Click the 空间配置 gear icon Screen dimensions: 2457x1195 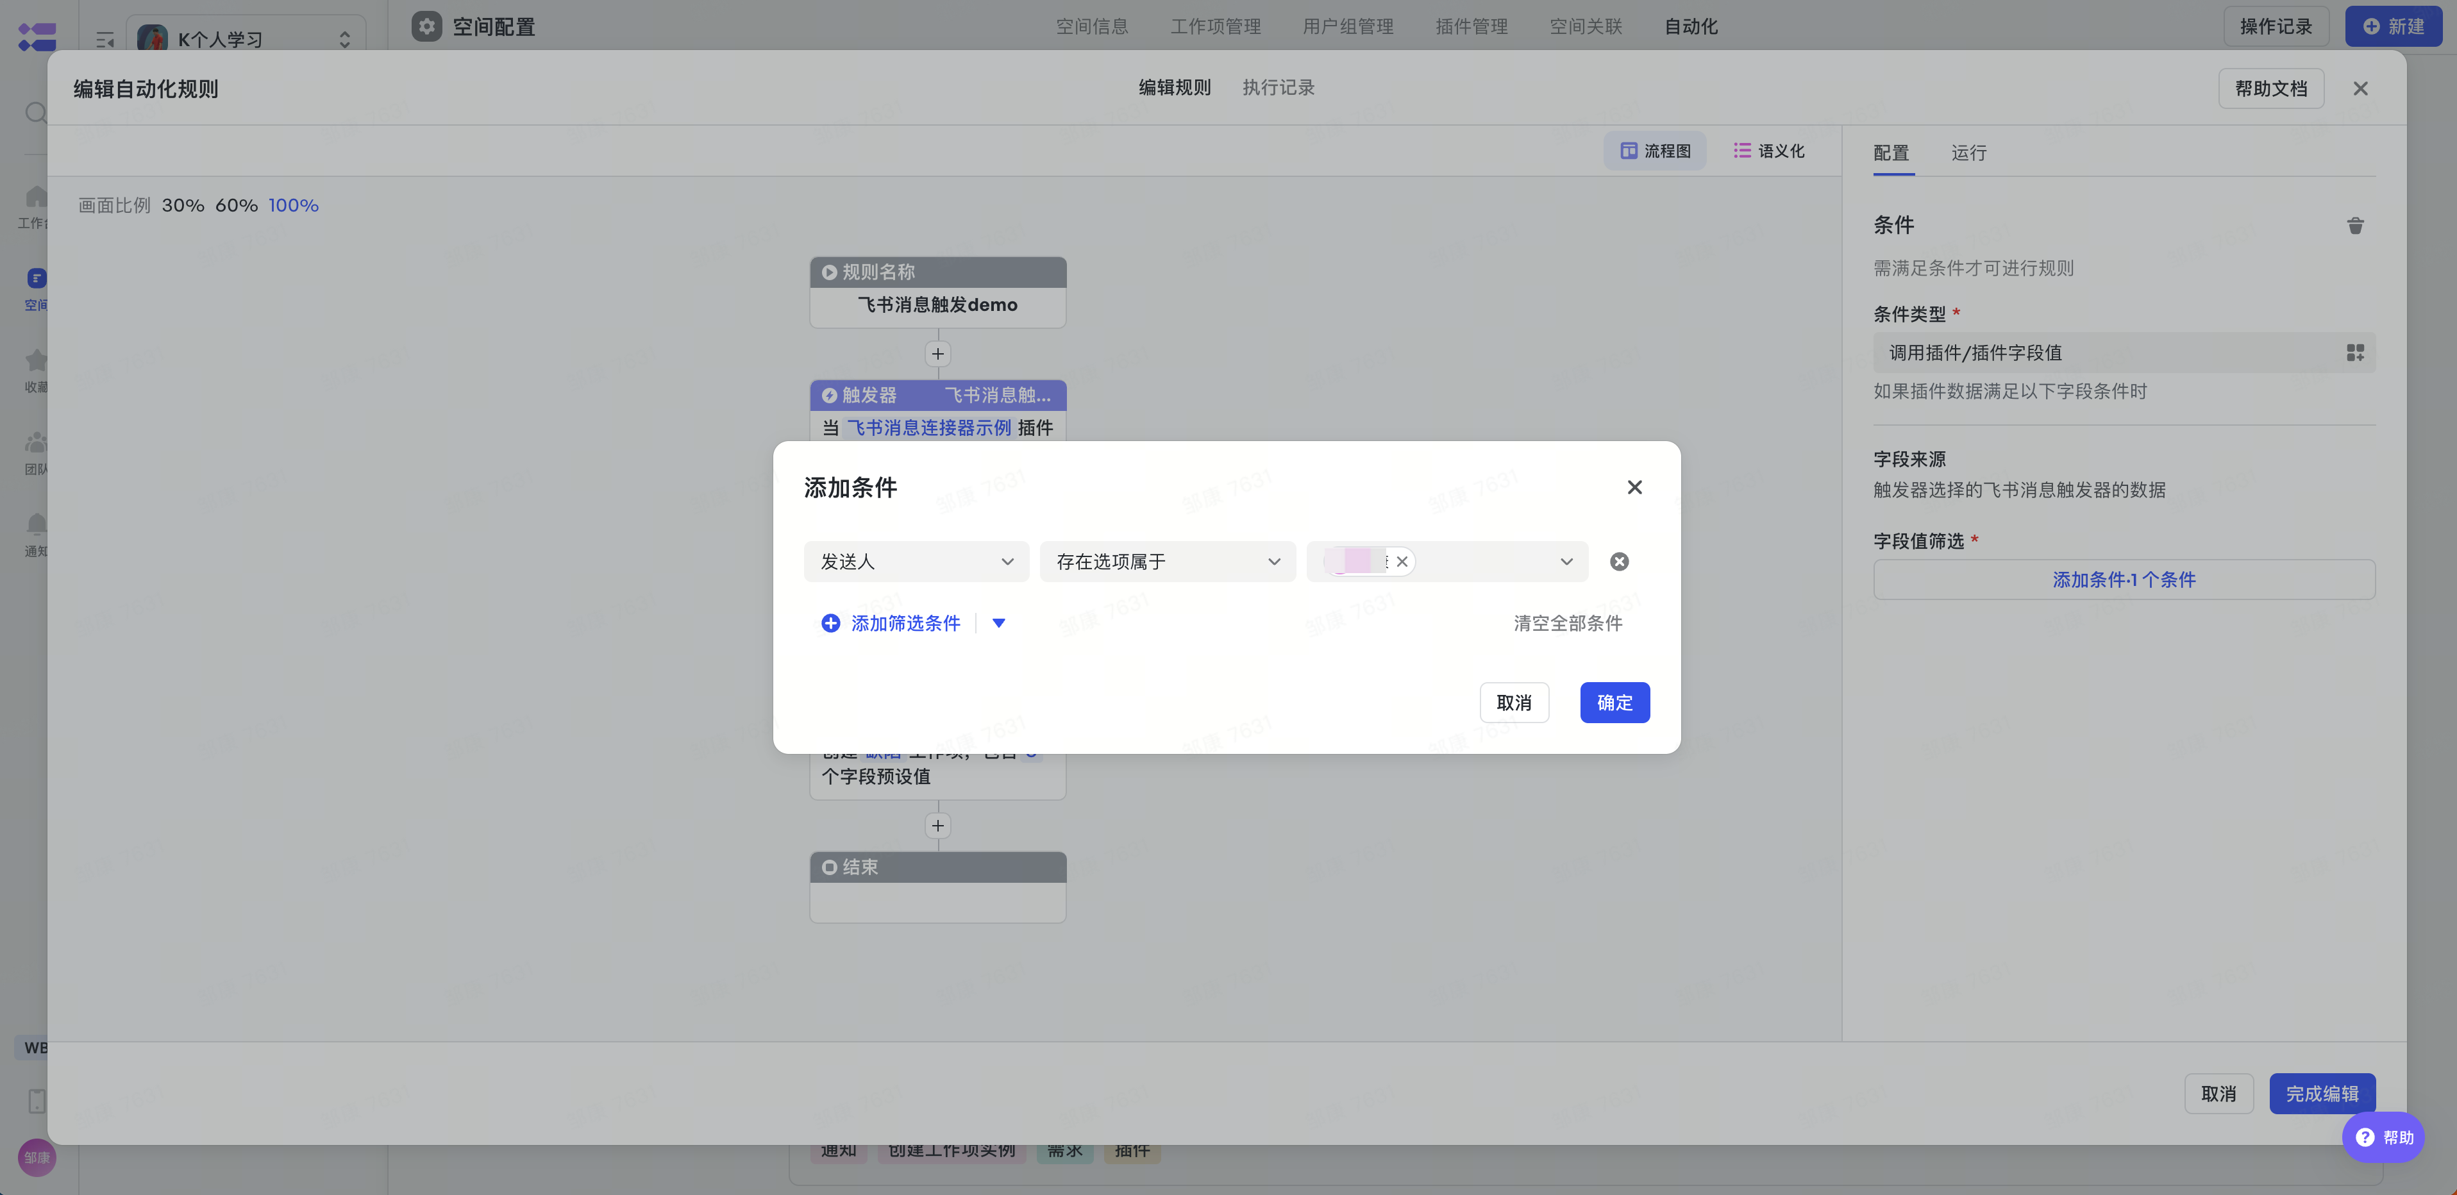(x=426, y=27)
